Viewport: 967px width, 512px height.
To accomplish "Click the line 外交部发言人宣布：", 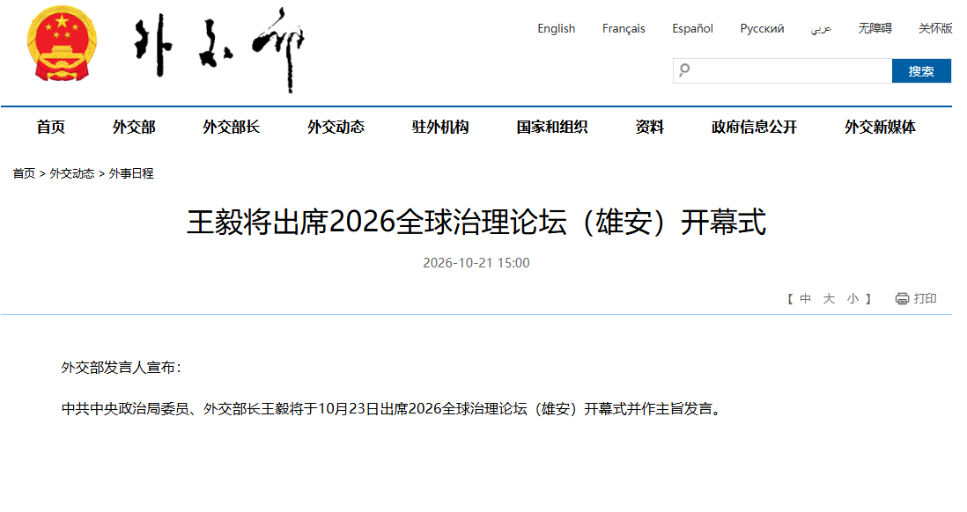I will coord(122,368).
